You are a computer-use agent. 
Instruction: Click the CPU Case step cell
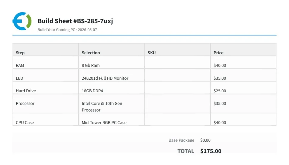click(46, 119)
